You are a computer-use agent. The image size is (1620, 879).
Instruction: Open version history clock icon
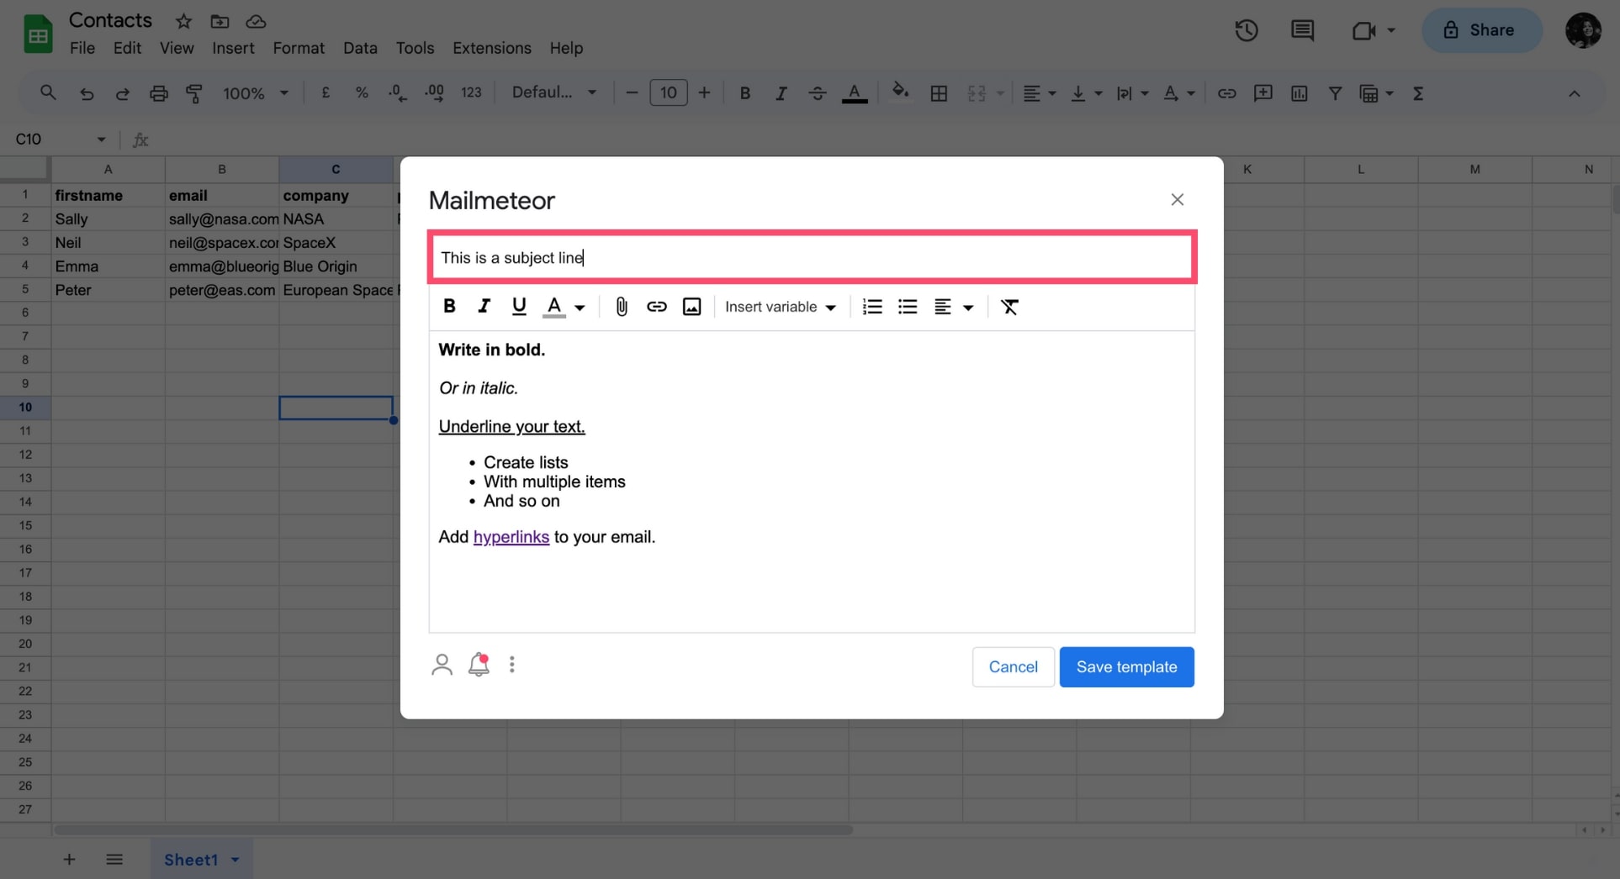point(1246,30)
